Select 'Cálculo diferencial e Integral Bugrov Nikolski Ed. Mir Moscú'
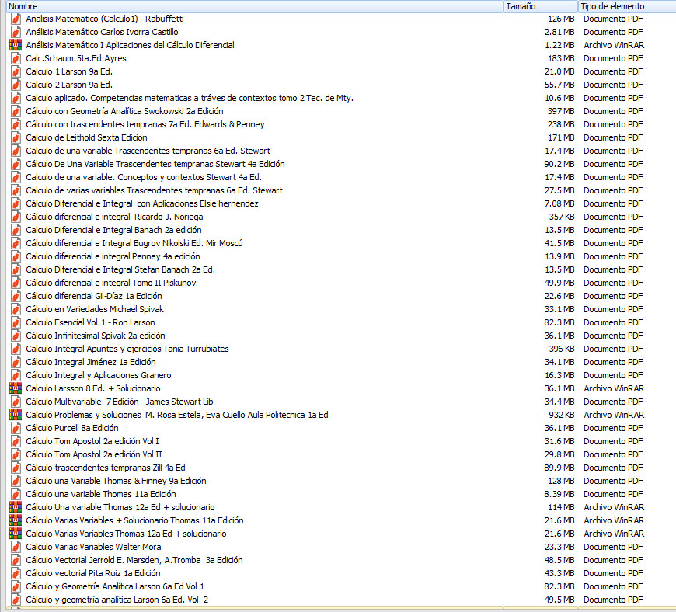This screenshot has height=612, width=676. click(134, 243)
